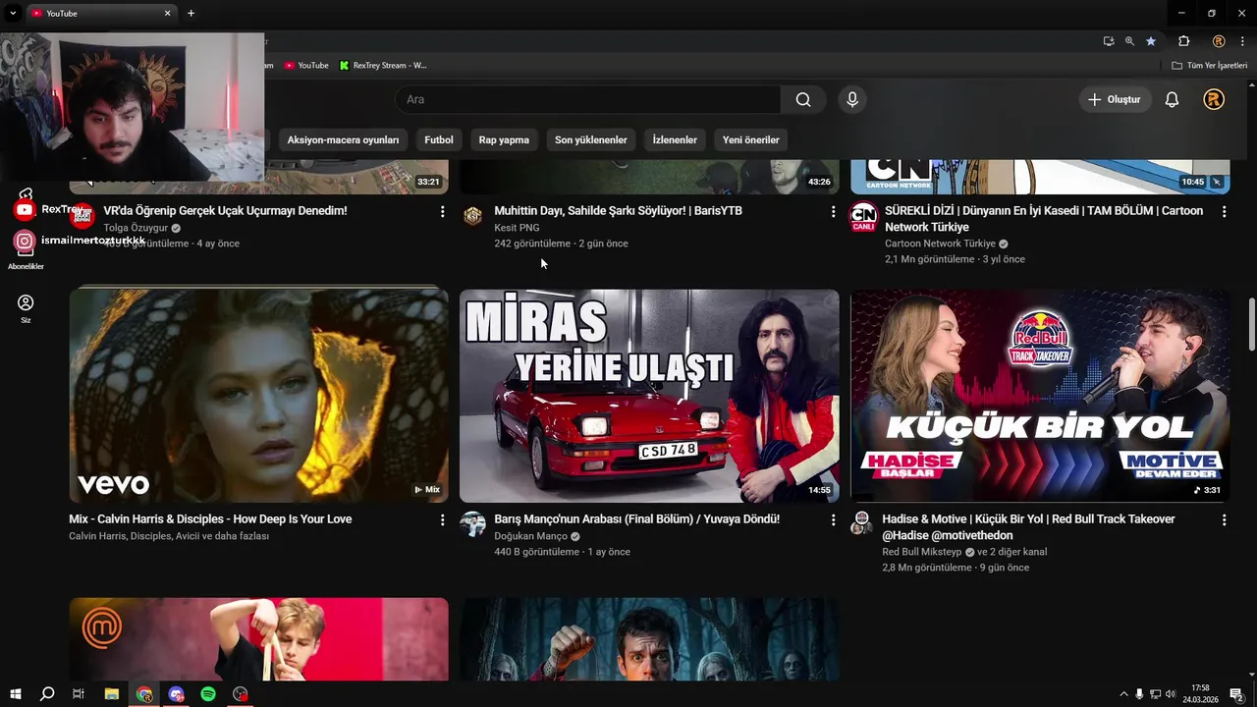Click the zoom magnifier in address bar

click(1129, 41)
